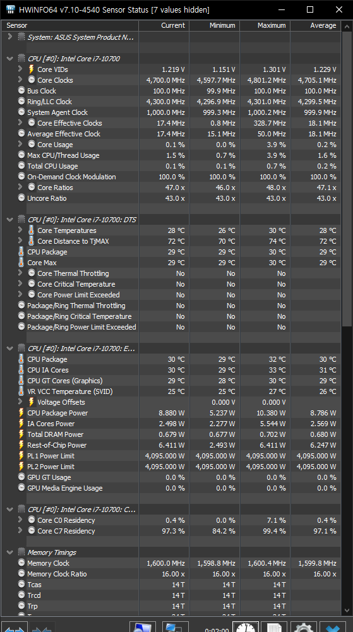This screenshot has height=632, width=353.
Task: Click the Rest-of-Chip Power bolt icon
Action: pyautogui.click(x=21, y=445)
